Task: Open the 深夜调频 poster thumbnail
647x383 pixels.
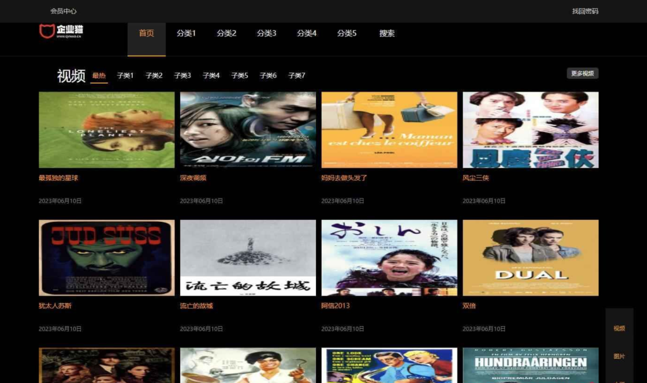Action: (x=248, y=130)
